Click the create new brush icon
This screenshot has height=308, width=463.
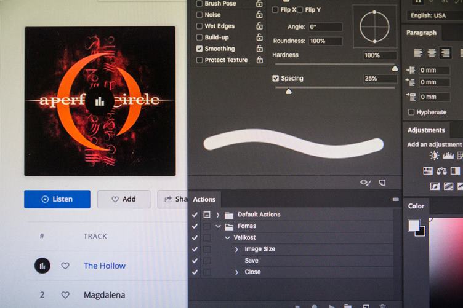coord(382,183)
